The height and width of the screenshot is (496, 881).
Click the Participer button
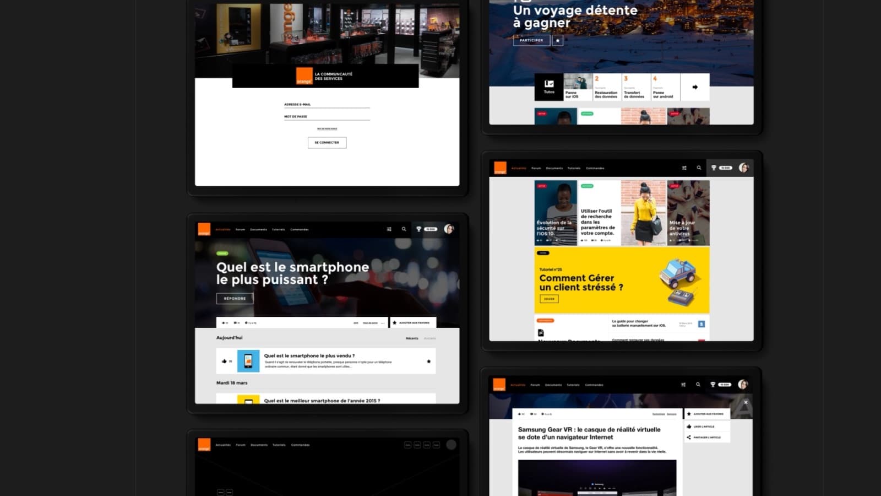[531, 40]
